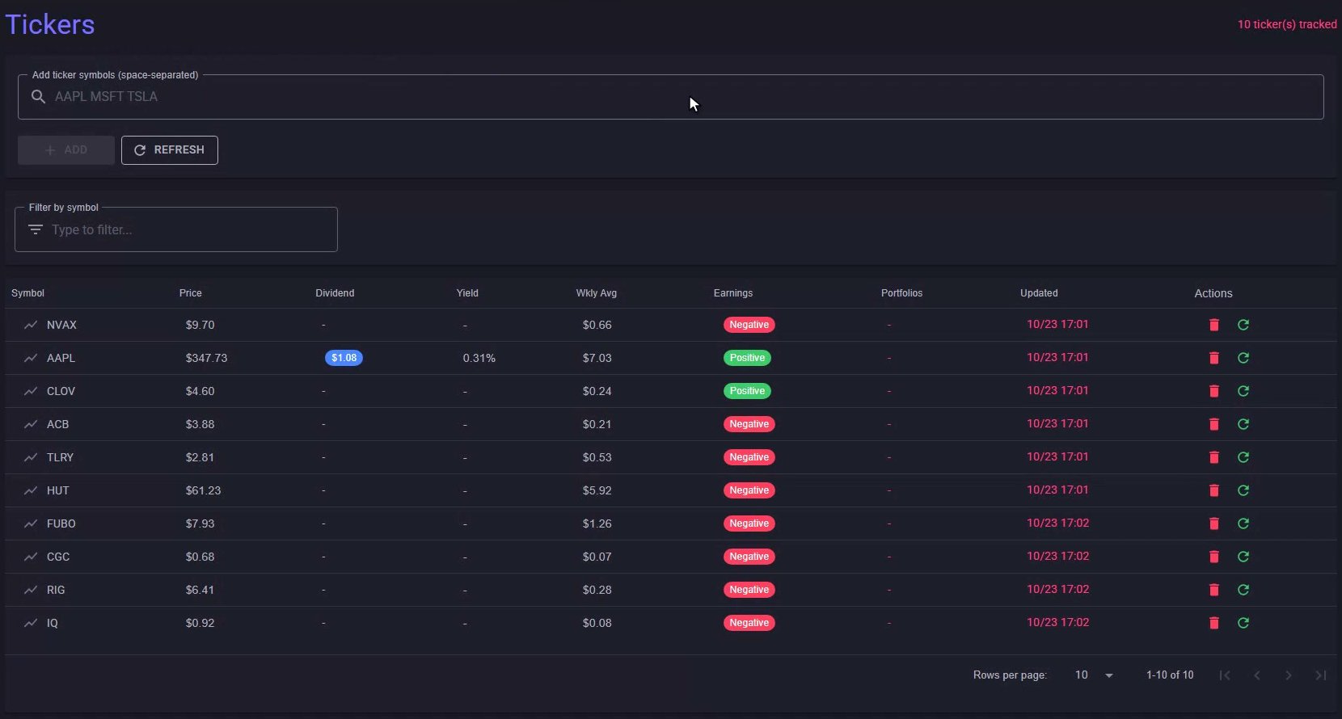Remove the CGC ticker row
1342x719 pixels.
click(1213, 557)
